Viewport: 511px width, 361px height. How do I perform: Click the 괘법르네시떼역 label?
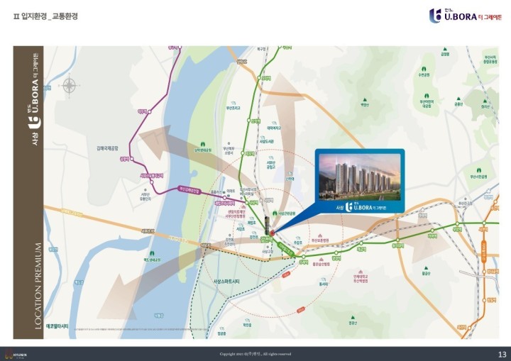(224, 203)
